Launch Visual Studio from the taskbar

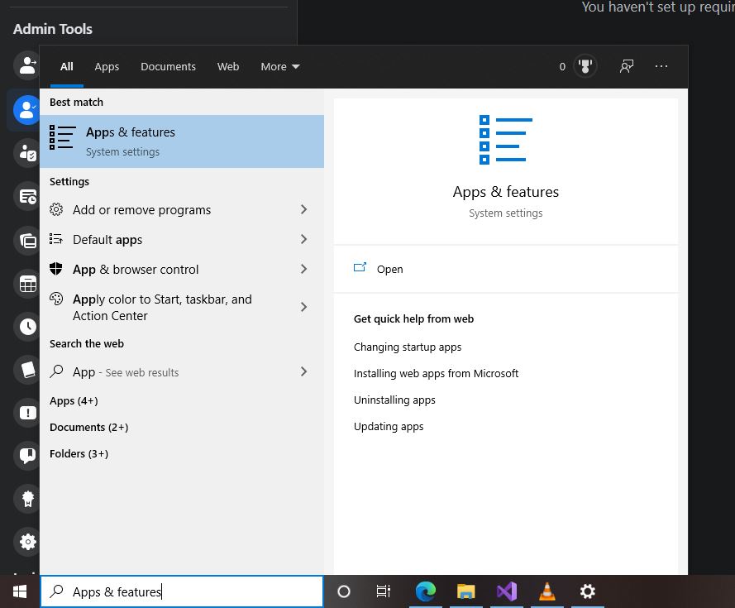click(x=507, y=591)
